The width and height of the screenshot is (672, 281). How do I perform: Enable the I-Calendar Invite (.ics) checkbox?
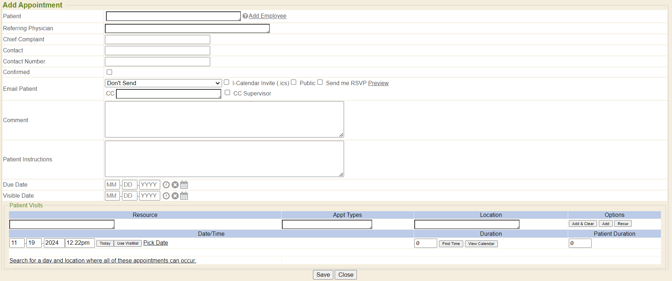226,82
